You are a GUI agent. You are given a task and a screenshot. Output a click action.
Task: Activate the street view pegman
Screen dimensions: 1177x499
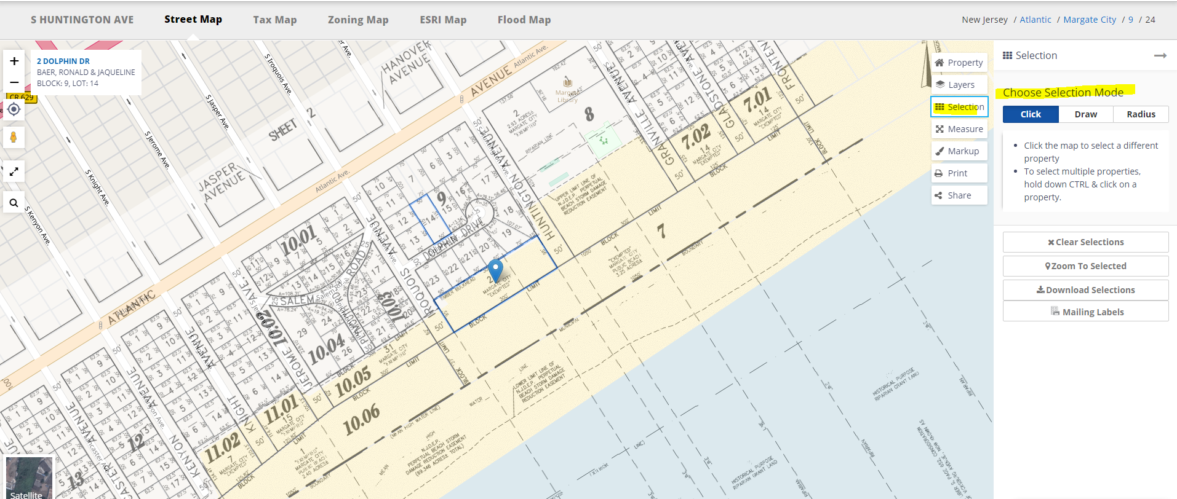point(14,137)
